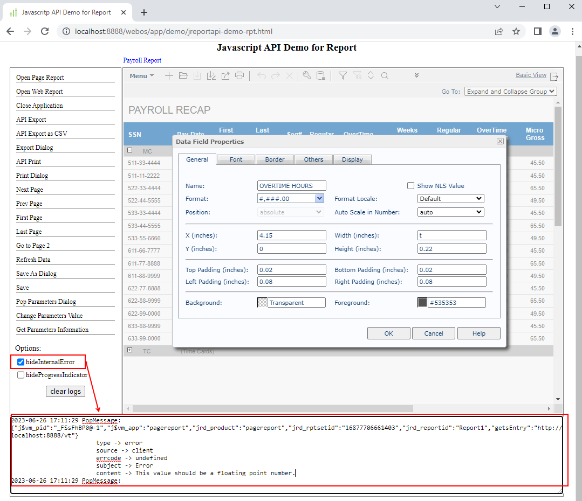Viewport: 582px width, 501px height.
Task: Check the Show NLS Value box
Action: [411, 186]
